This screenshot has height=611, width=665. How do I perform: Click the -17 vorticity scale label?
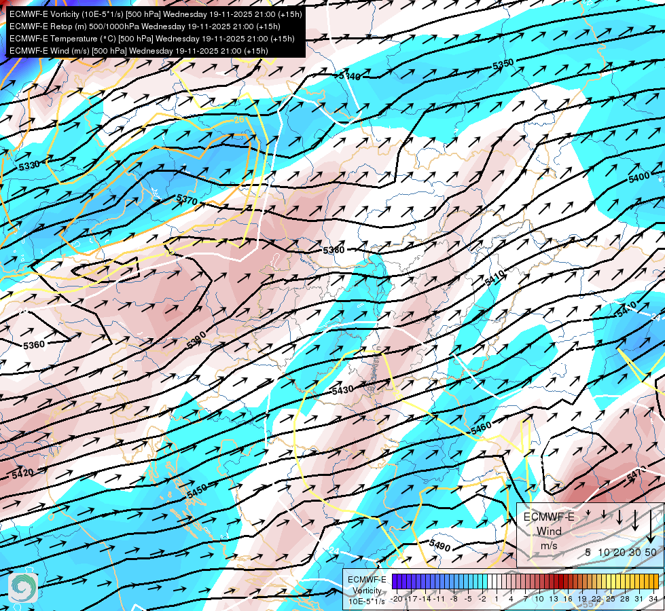[412, 599]
